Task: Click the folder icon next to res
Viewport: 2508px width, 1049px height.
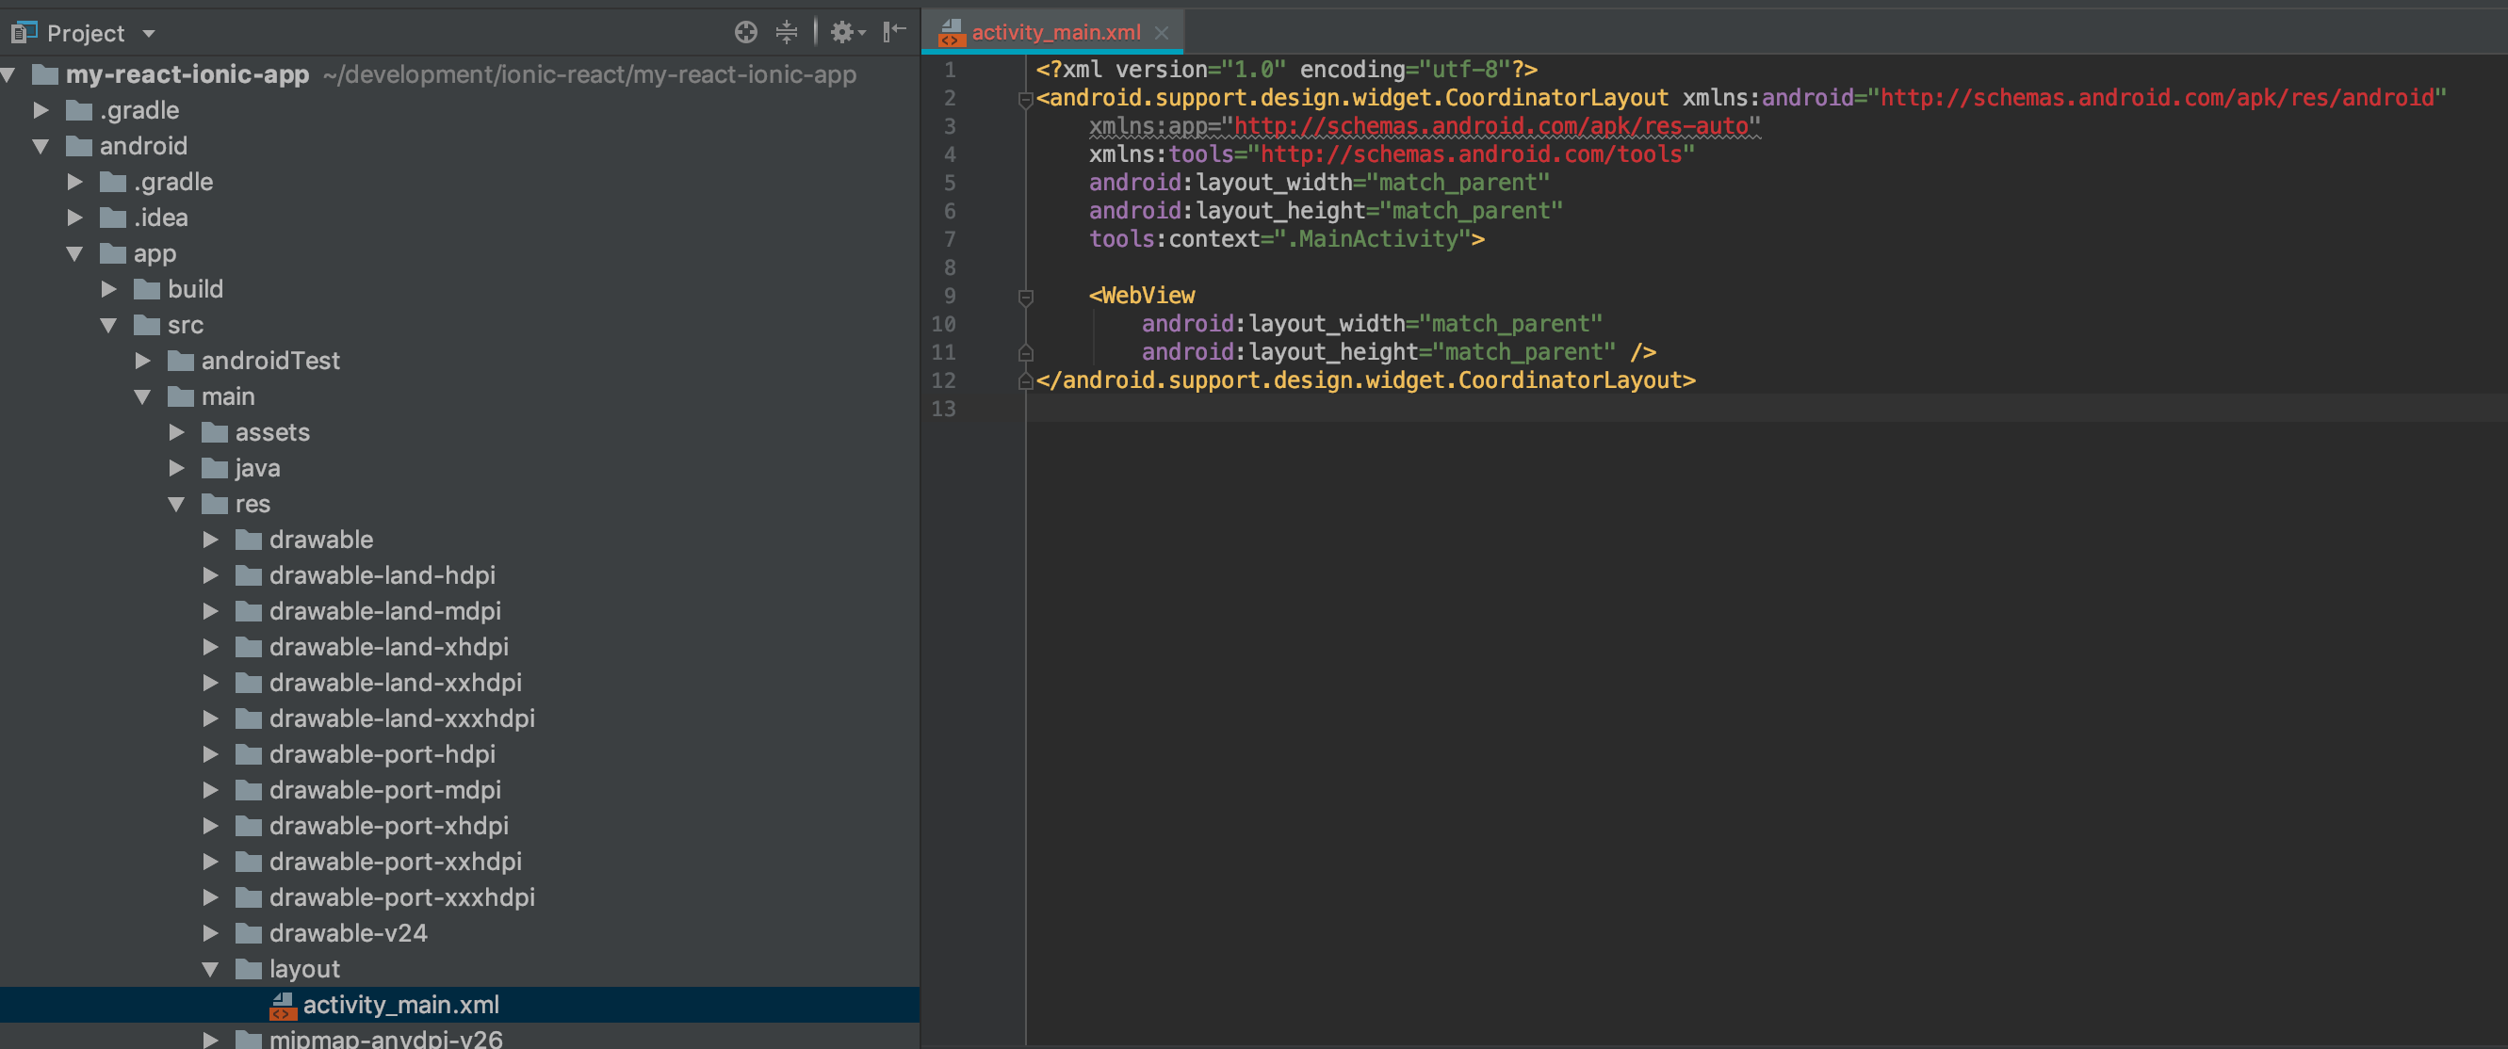Action: pos(213,504)
